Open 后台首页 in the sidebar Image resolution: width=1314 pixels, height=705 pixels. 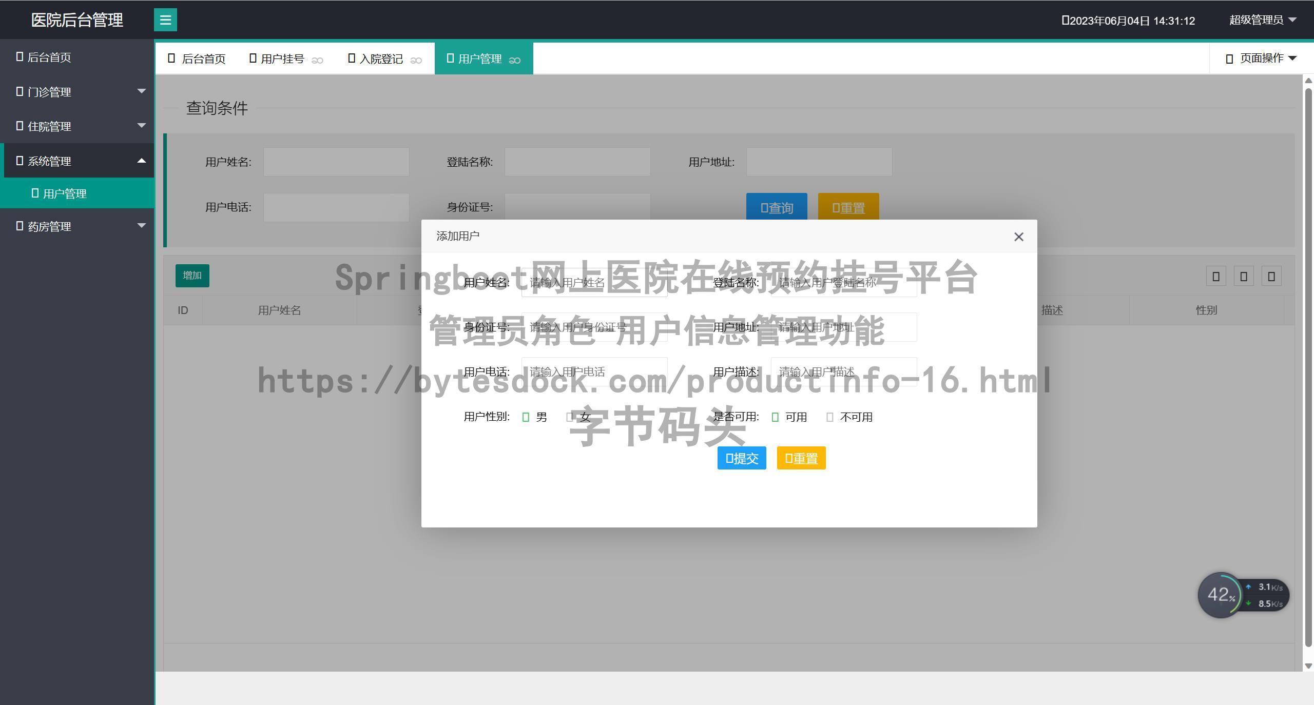[x=77, y=57]
